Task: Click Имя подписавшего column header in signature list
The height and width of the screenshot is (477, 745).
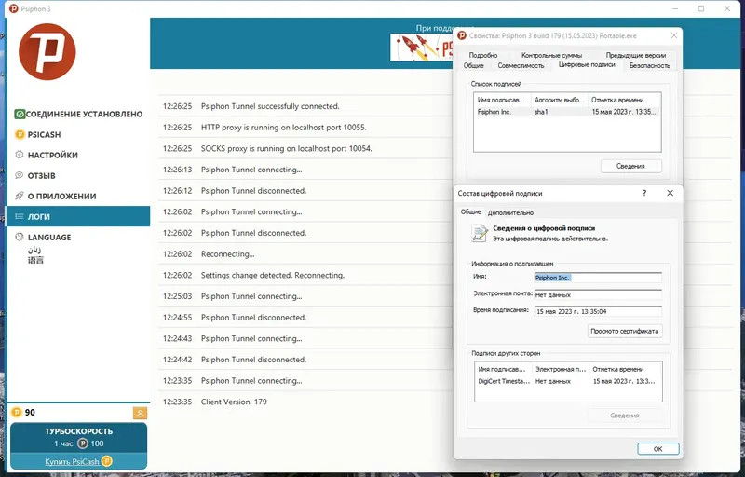Action: click(503, 100)
